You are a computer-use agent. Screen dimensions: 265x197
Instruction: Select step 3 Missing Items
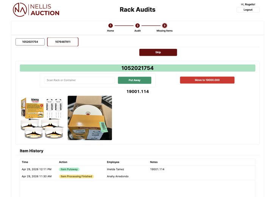(x=164, y=25)
